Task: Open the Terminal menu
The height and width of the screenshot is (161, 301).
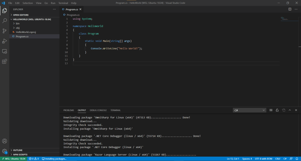Action: click(x=63, y=3)
